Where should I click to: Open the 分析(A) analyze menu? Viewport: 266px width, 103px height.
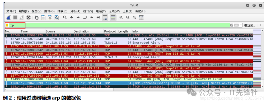(75, 11)
